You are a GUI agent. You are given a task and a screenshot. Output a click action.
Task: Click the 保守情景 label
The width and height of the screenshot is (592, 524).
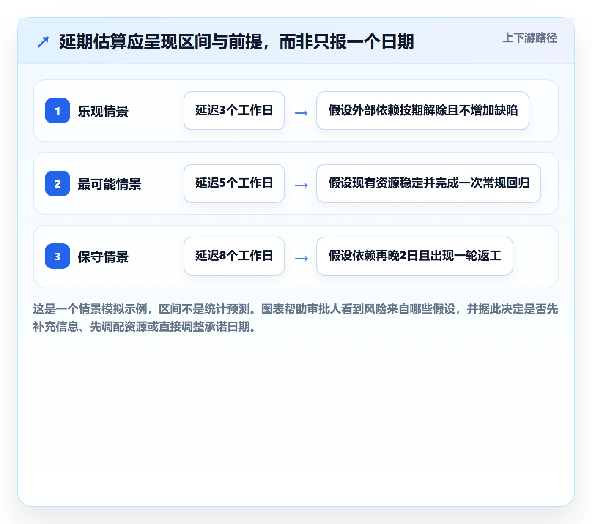coord(103,257)
